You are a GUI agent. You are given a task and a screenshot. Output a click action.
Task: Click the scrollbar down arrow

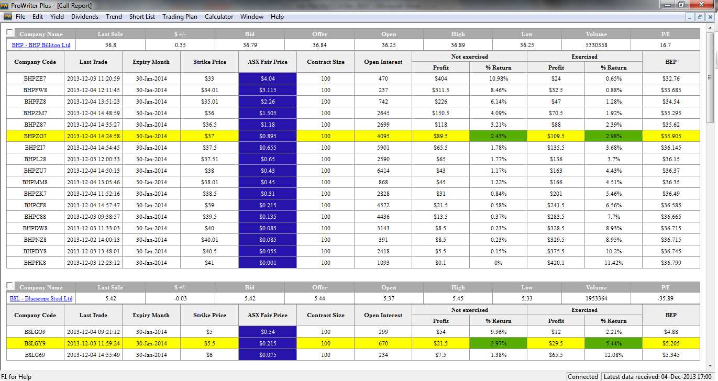point(710,365)
